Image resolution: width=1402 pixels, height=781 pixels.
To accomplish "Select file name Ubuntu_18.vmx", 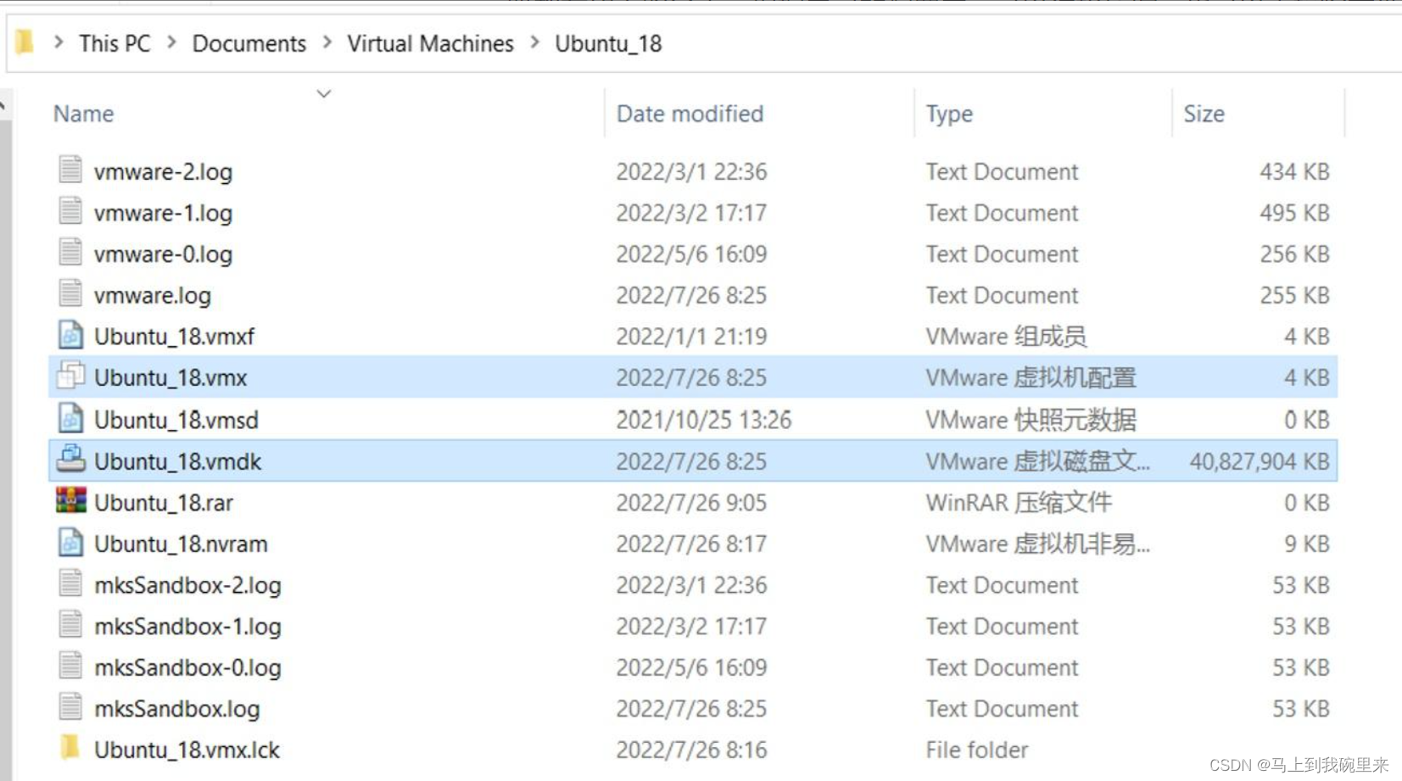I will point(170,377).
